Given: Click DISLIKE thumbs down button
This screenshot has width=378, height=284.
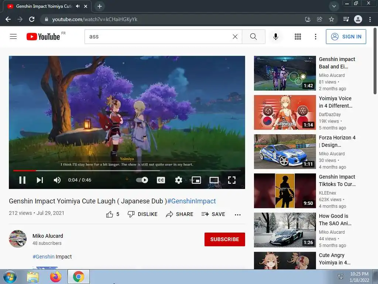Looking at the screenshot, I should (142, 214).
